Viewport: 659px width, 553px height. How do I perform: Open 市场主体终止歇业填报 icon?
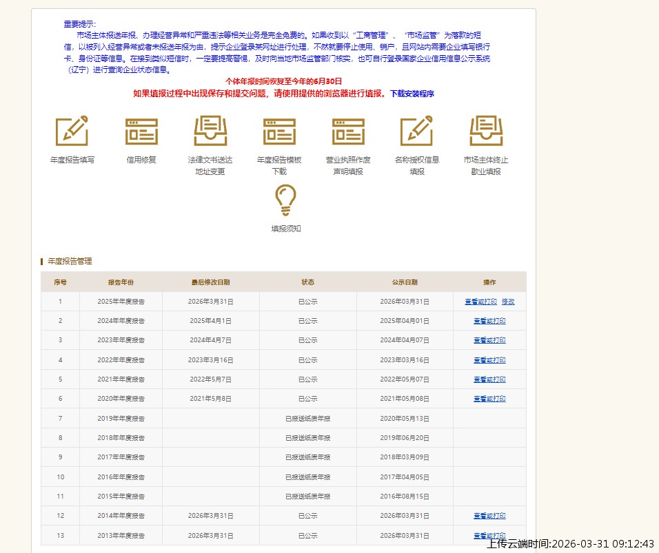pos(486,131)
